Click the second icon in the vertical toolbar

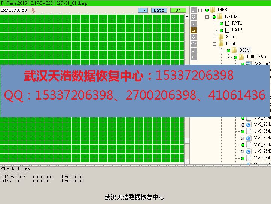point(194,17)
